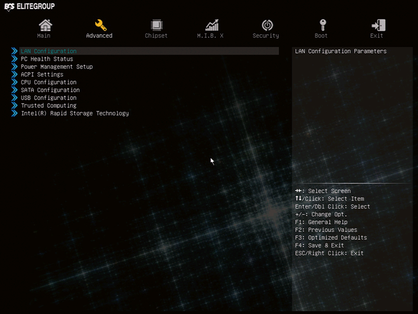
Task: Switch to the Advanced tab label
Action: coord(99,35)
